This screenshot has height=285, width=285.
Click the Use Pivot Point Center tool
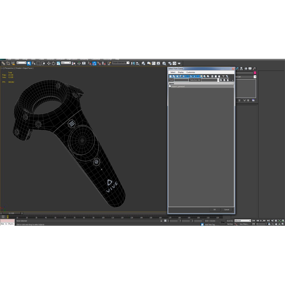[x=74, y=63]
